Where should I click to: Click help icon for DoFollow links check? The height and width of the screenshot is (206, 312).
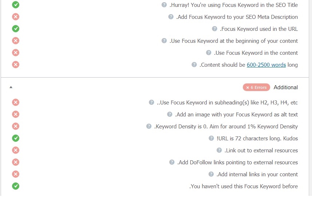point(172,162)
